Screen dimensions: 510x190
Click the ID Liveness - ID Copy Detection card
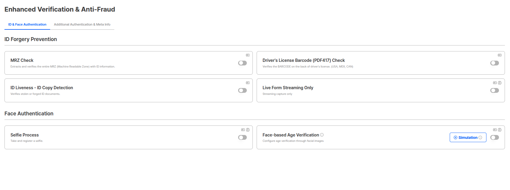click(x=128, y=90)
